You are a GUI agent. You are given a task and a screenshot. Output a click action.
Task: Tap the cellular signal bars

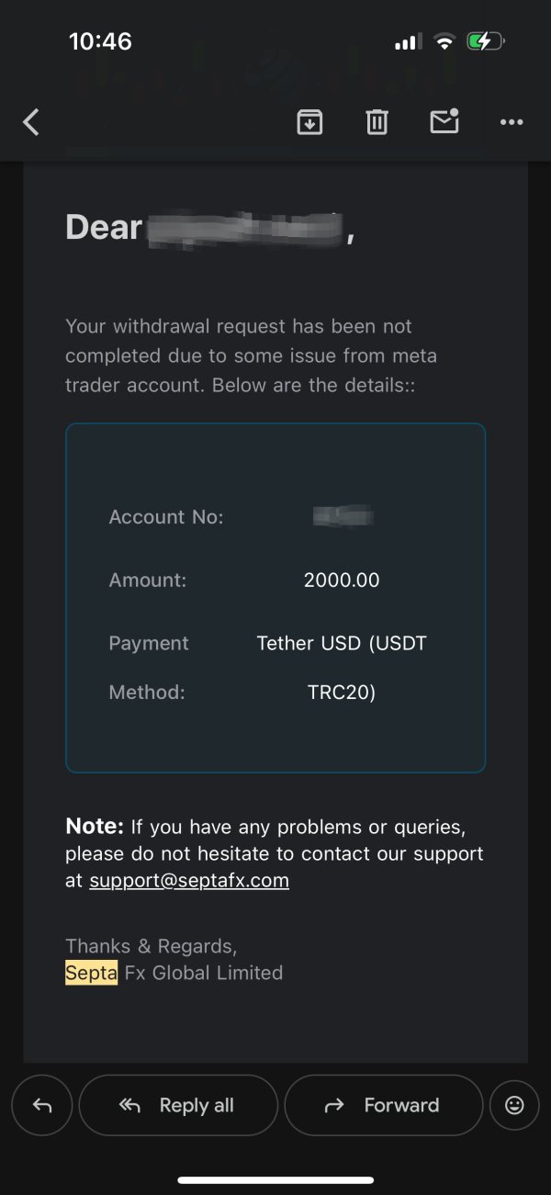coord(408,42)
